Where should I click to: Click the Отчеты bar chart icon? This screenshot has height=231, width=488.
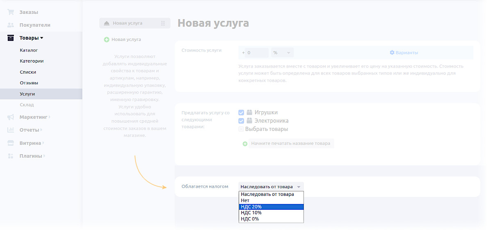pos(11,130)
